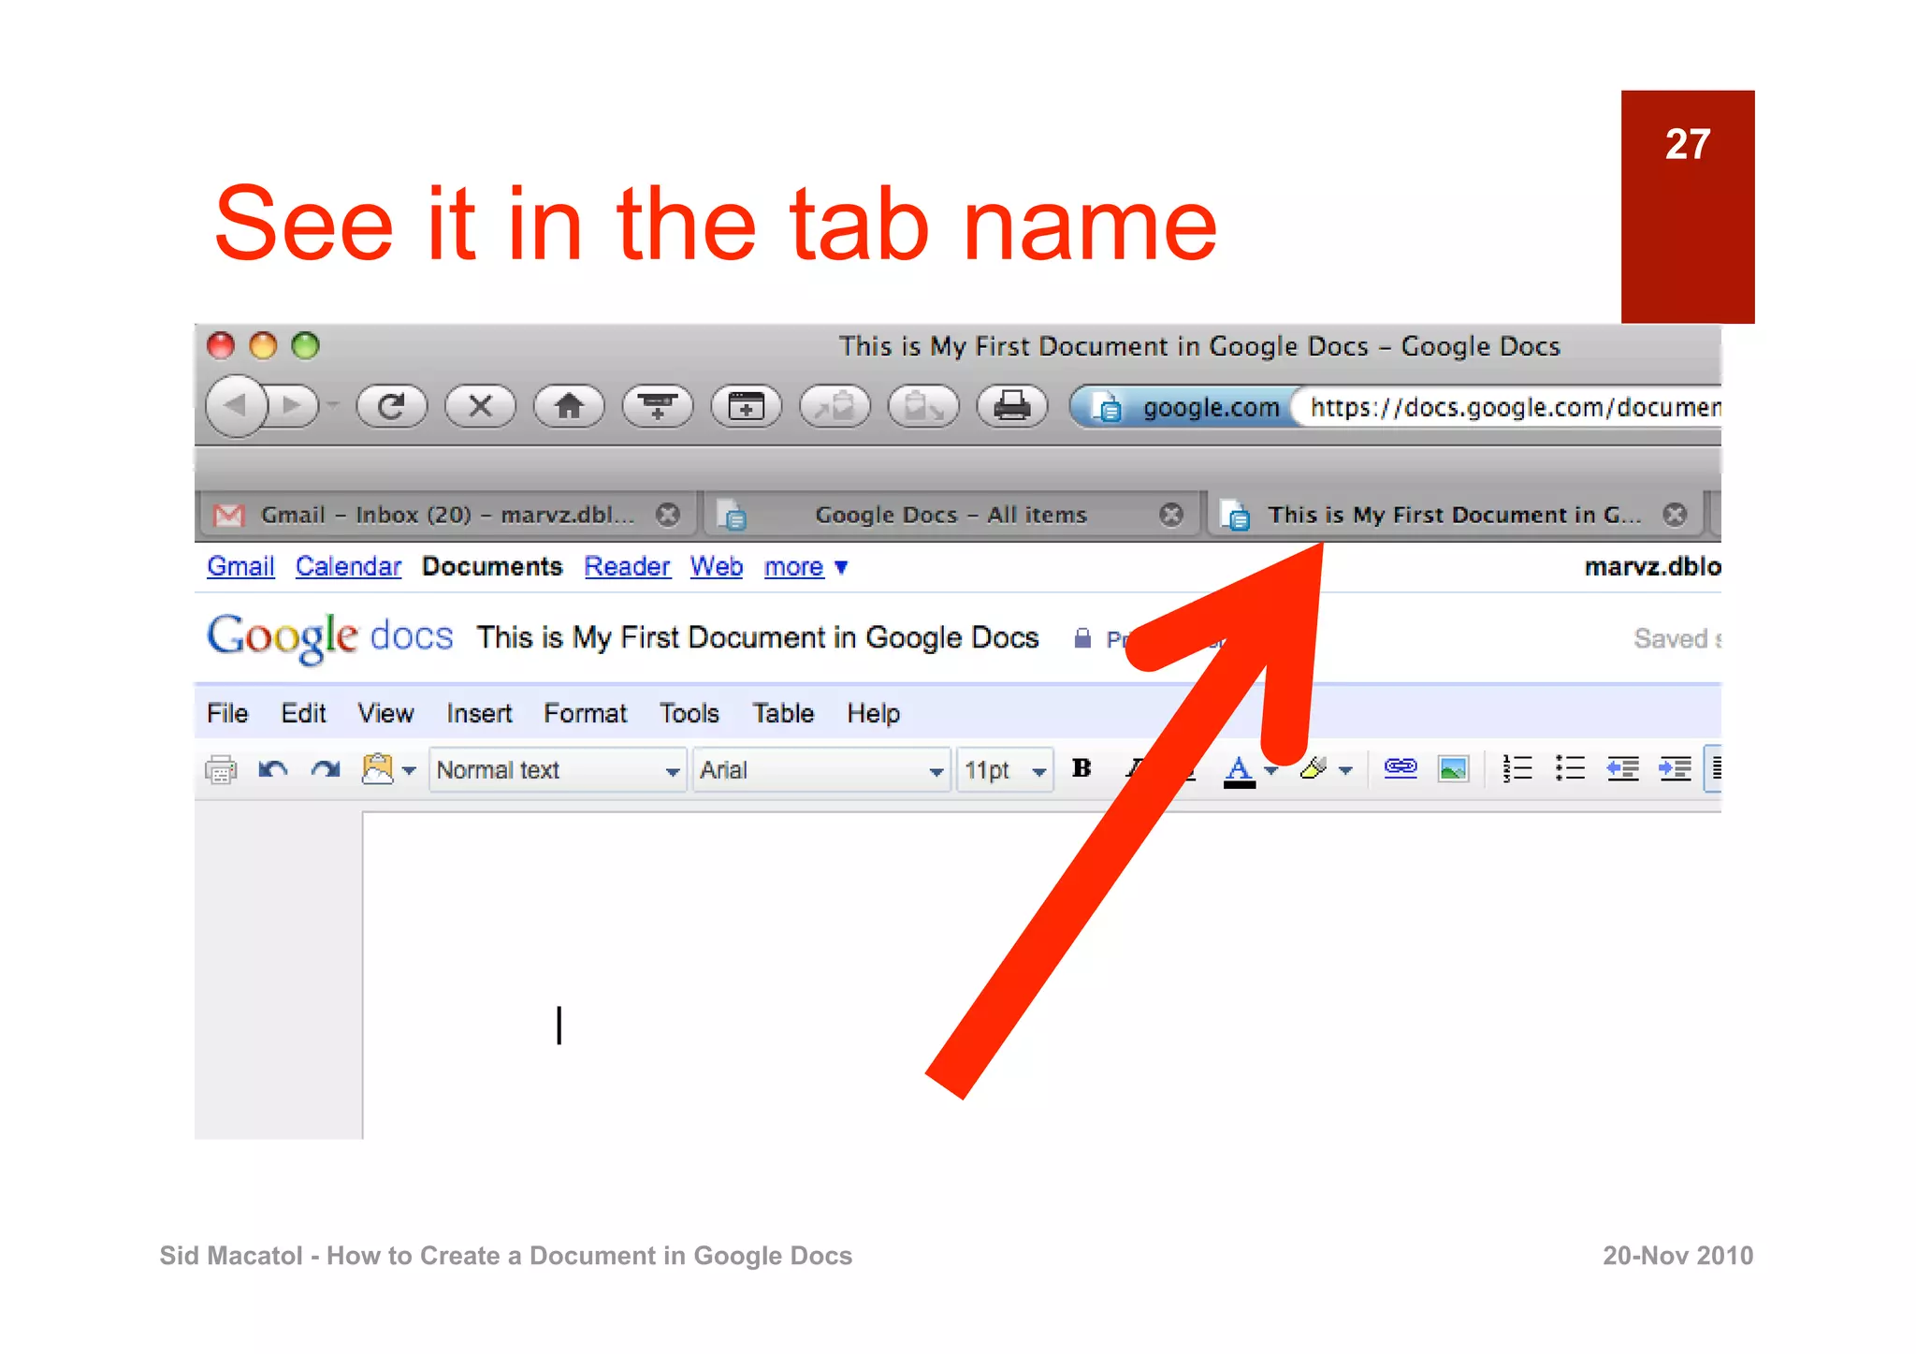Screen dimensions: 1916x1354
Task: Open the Calendar link
Action: 348,567
